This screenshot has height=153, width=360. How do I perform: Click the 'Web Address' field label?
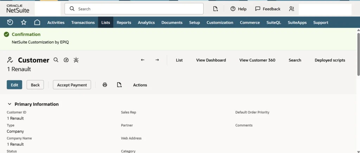tap(131, 138)
